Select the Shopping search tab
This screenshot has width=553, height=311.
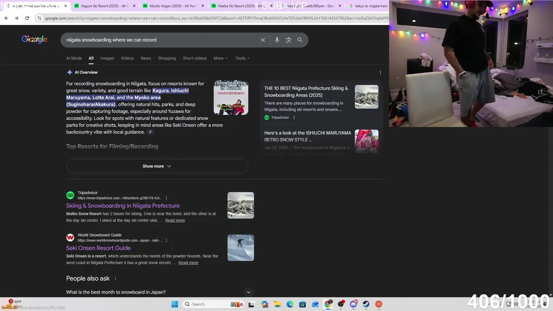tap(167, 58)
